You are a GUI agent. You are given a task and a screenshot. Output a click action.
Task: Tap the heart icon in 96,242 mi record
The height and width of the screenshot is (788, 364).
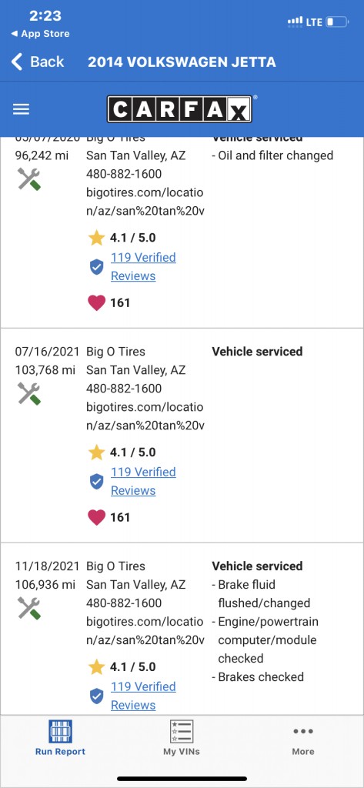pyautogui.click(x=96, y=302)
